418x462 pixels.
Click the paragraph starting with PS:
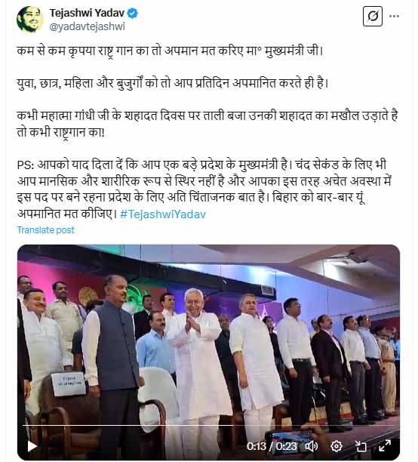204,189
